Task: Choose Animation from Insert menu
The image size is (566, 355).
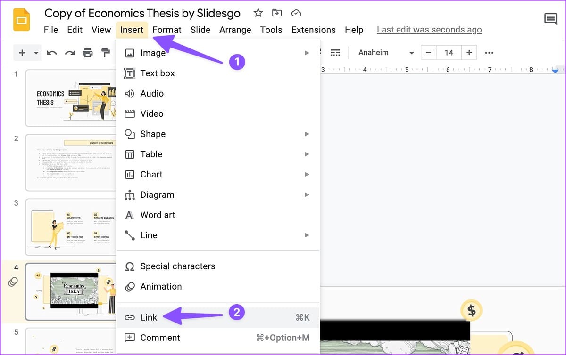Action: (x=217, y=286)
